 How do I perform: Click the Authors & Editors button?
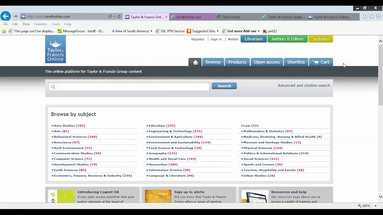point(288,39)
